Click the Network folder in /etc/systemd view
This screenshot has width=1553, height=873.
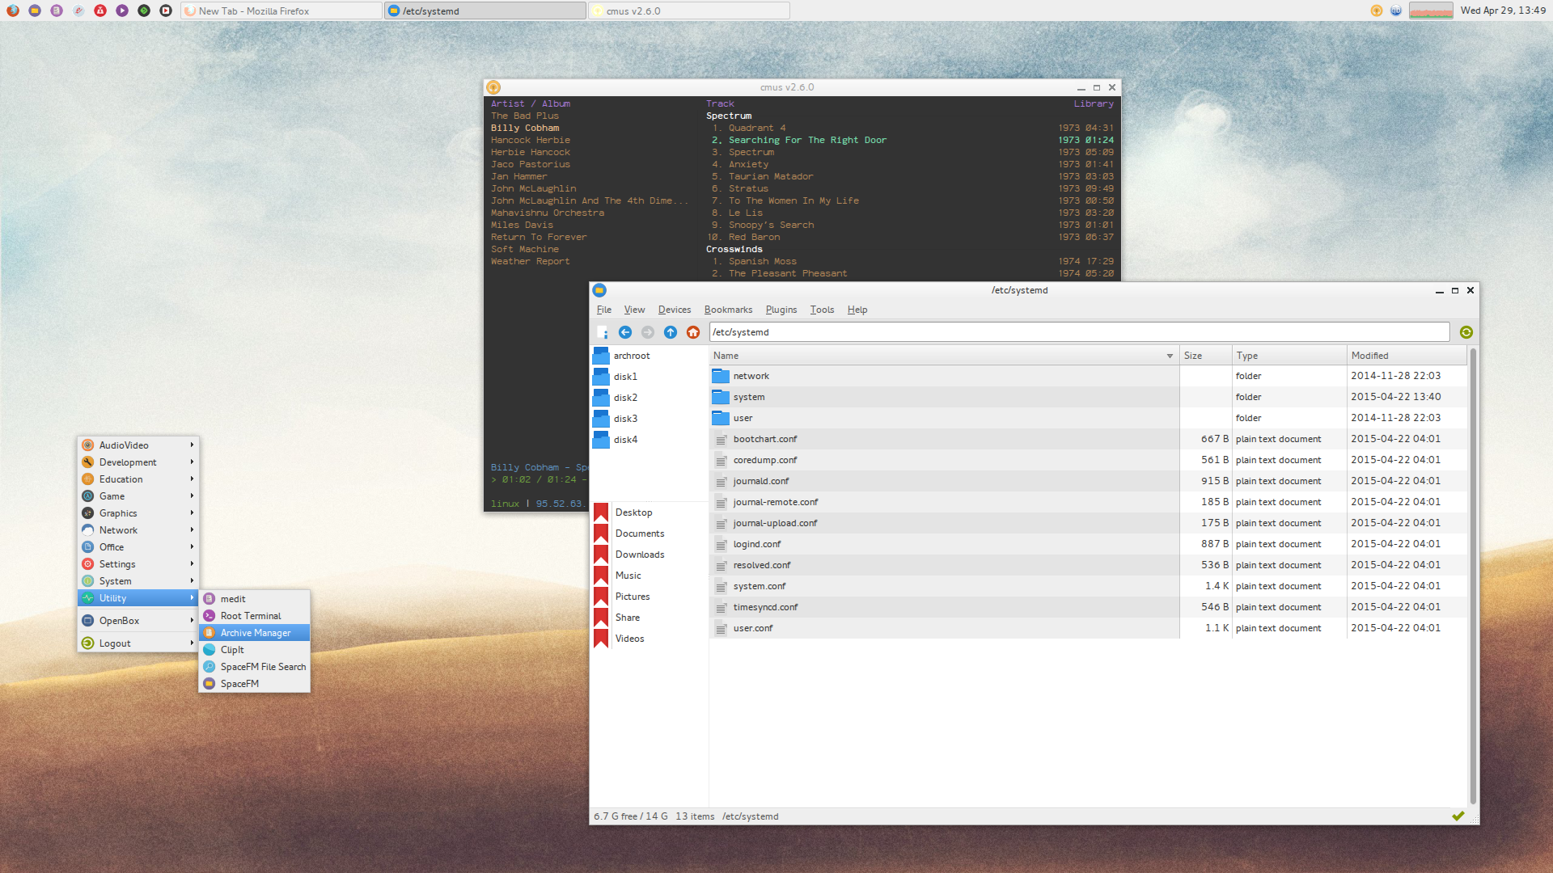[751, 375]
